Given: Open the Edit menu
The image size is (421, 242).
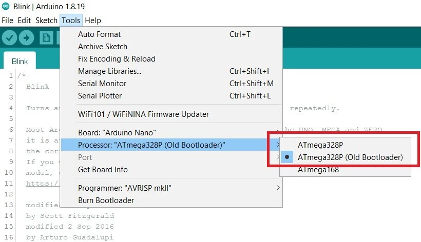Looking at the screenshot, I should point(24,21).
